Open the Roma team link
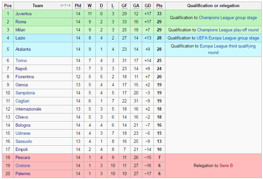Viewport: 263px width, 179px height. [21, 22]
